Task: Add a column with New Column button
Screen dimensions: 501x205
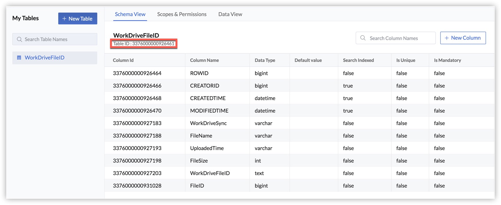Action: point(463,38)
